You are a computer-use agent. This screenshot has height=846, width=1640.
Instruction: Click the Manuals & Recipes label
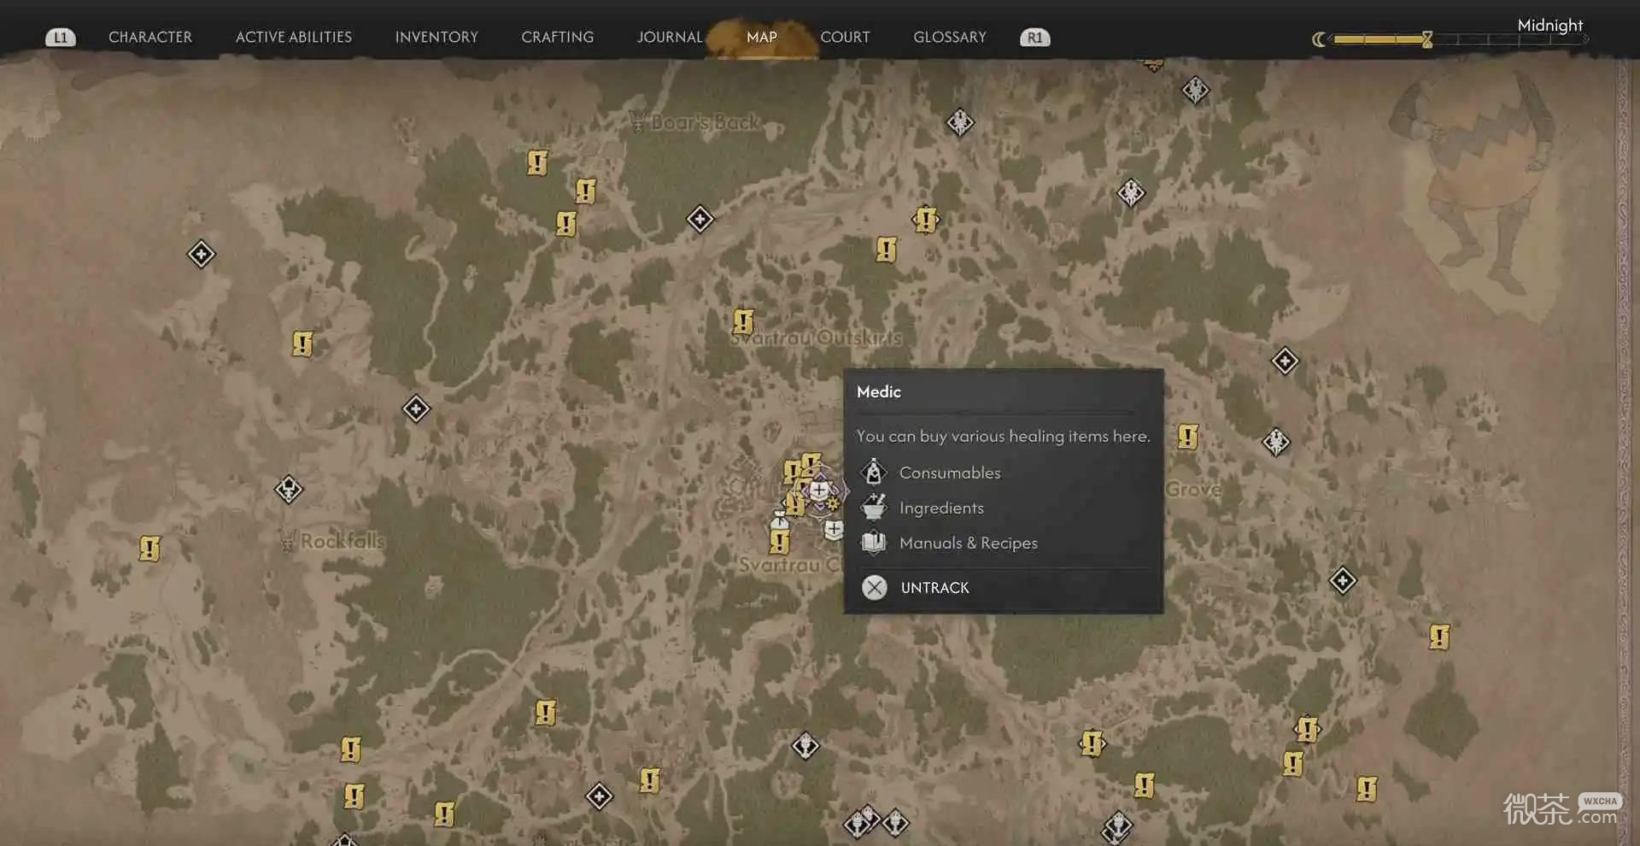pyautogui.click(x=969, y=543)
